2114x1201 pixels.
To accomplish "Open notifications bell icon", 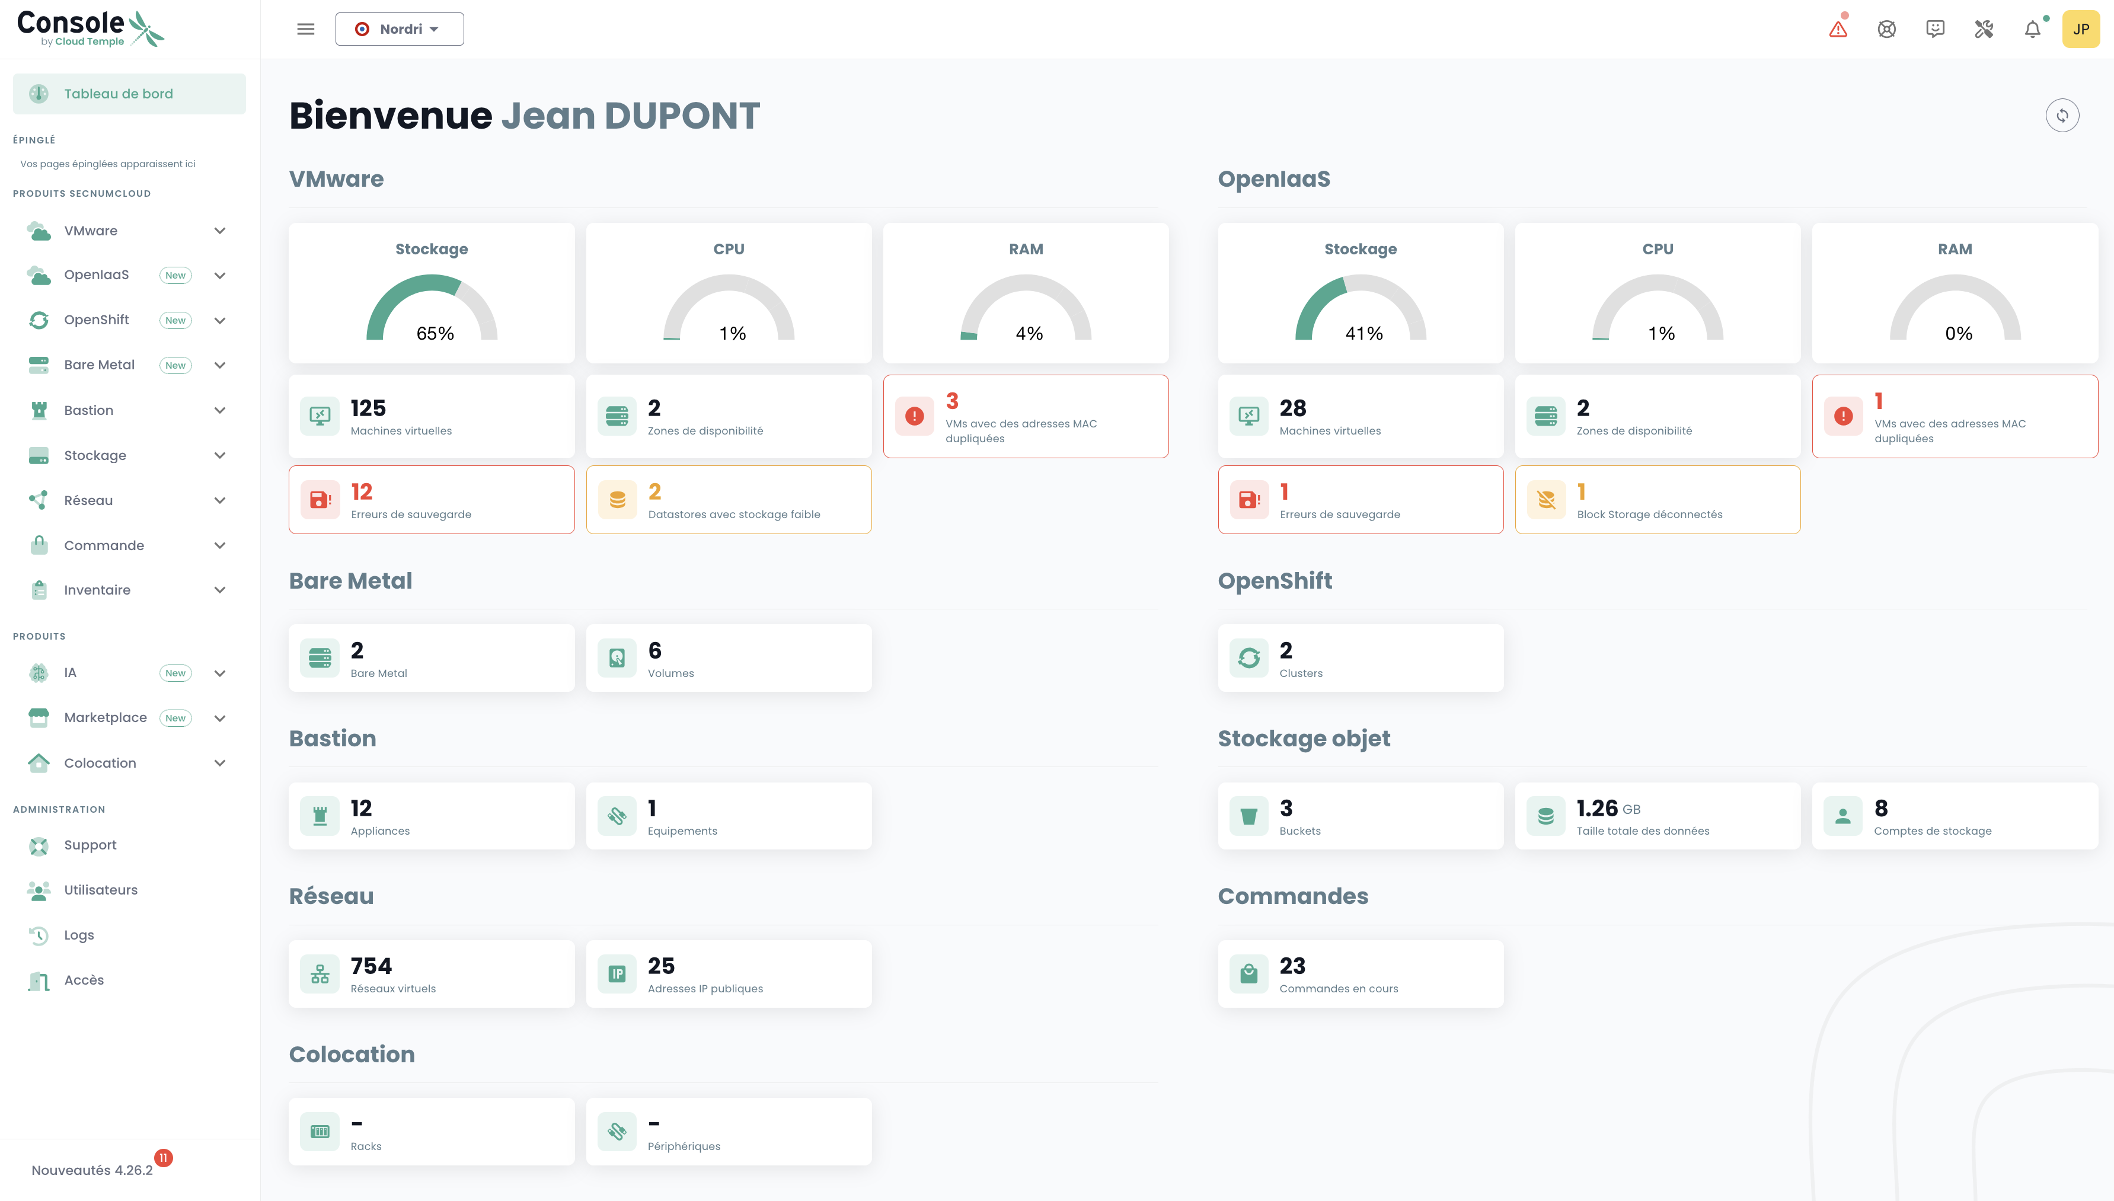I will tap(2032, 30).
